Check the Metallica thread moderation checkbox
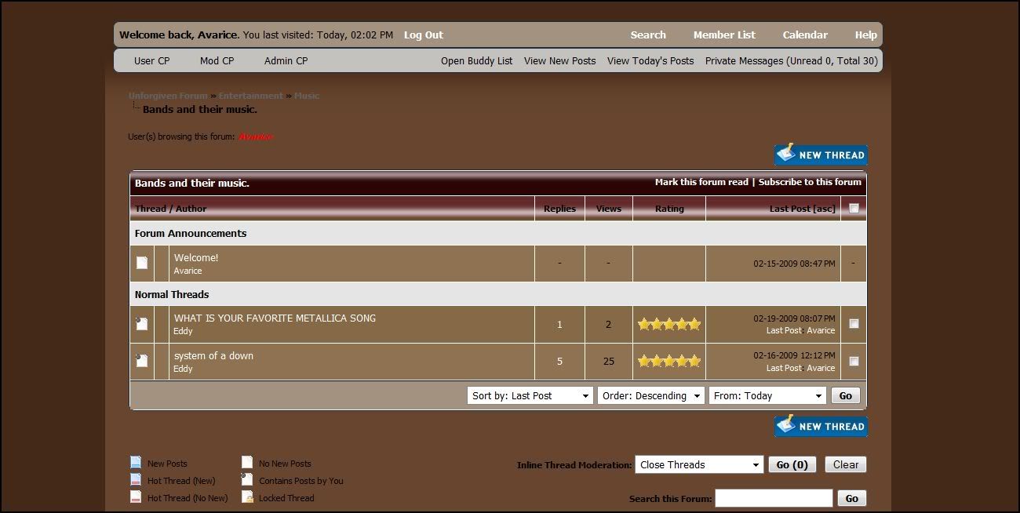The height and width of the screenshot is (513, 1020). point(854,323)
